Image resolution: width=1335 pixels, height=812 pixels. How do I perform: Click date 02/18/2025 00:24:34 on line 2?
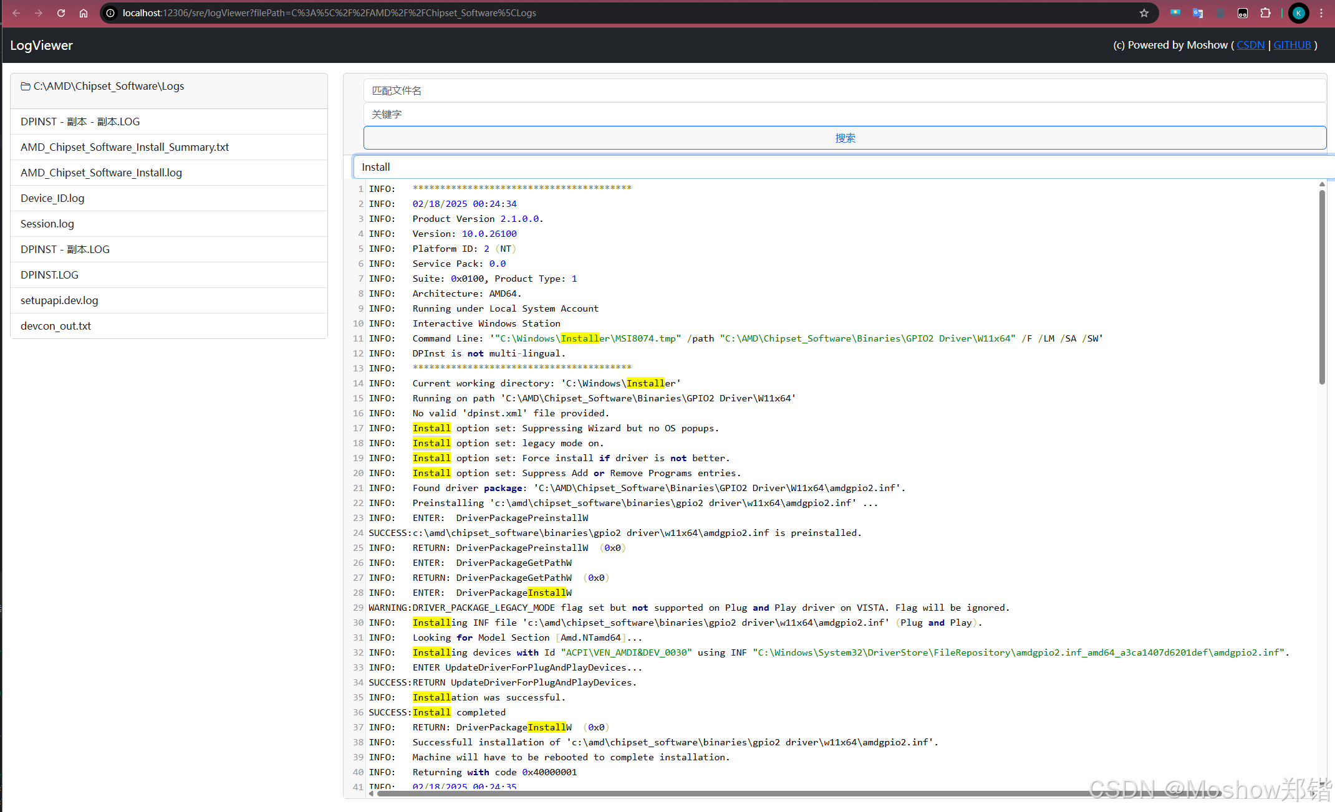465,204
